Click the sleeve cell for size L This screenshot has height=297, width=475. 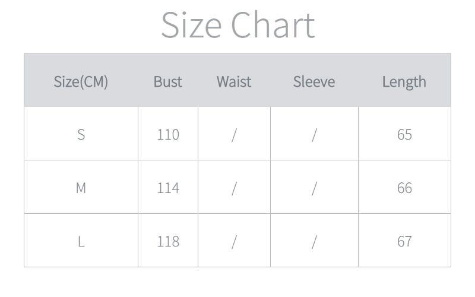pyautogui.click(x=314, y=241)
